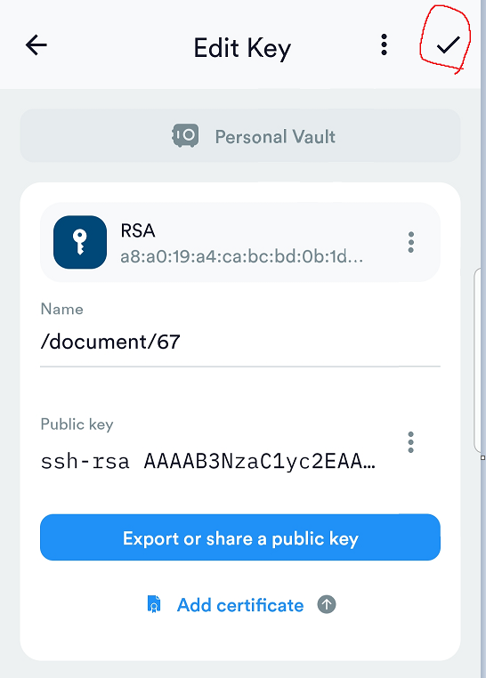Click the Name field containing /document/67
This screenshot has width=486, height=678.
240,343
